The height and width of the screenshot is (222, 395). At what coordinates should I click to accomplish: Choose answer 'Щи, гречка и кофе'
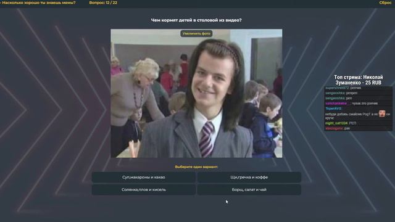pyautogui.click(x=249, y=177)
